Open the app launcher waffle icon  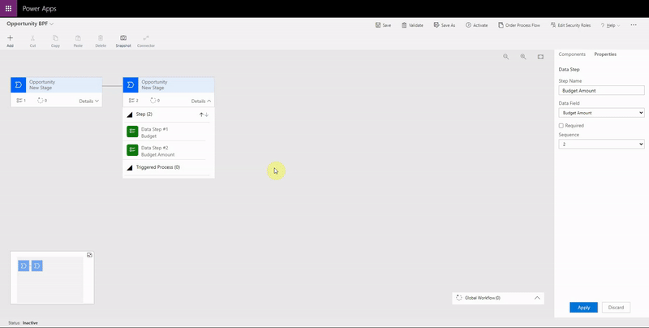pos(8,8)
